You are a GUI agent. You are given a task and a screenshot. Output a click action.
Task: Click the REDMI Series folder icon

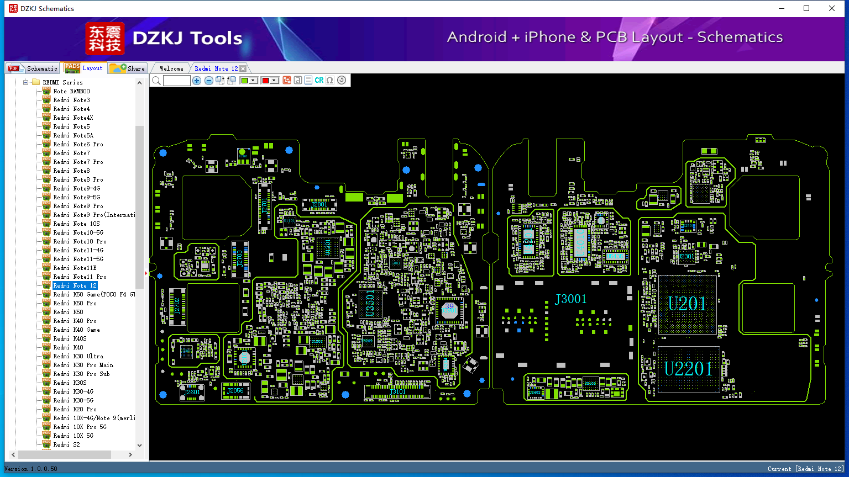point(36,82)
